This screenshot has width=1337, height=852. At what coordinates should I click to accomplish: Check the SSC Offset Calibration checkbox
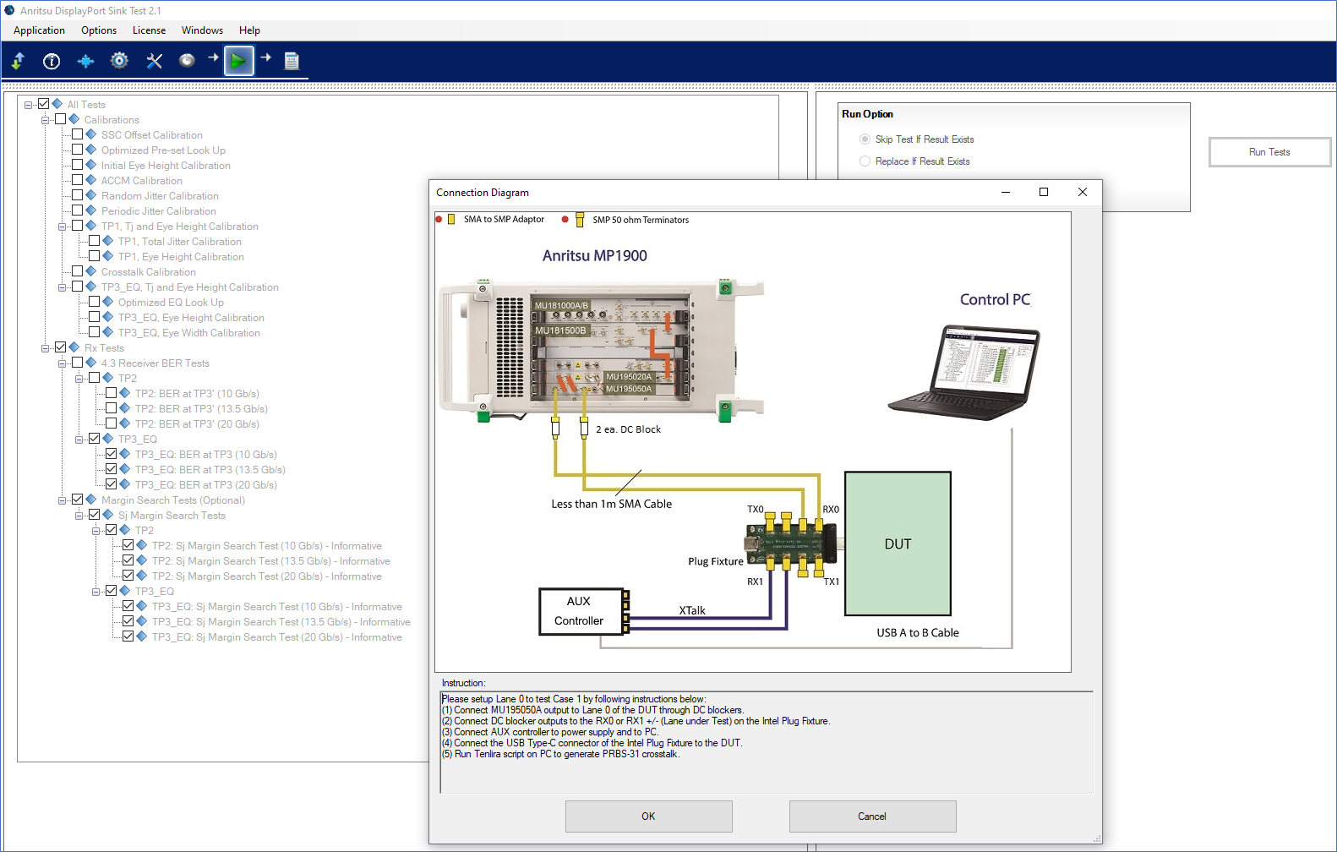coord(78,134)
